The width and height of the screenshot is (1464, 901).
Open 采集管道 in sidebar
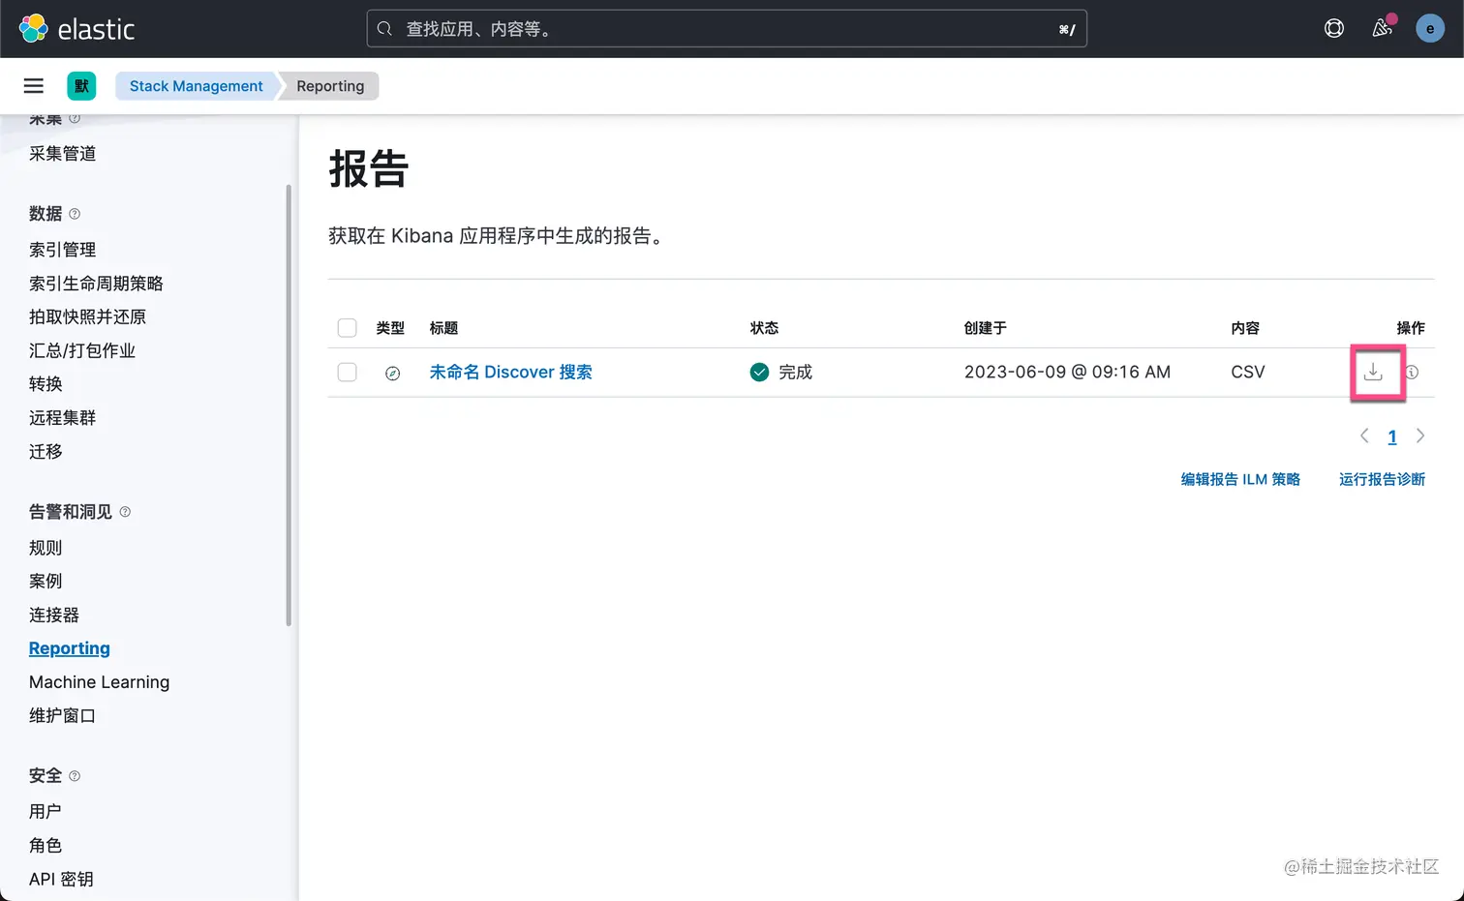coord(63,153)
